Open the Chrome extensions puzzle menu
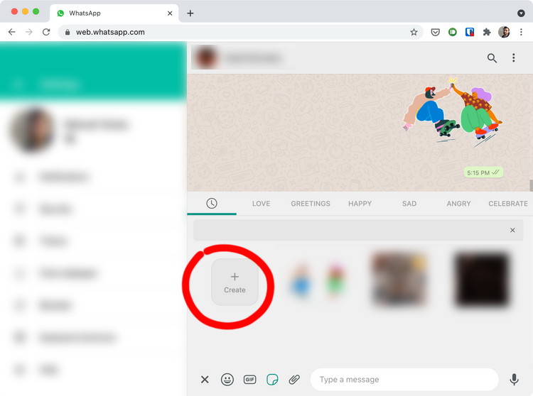This screenshot has height=396, width=533. coord(487,32)
